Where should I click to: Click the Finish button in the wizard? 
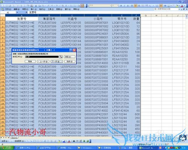[x=70, y=61]
